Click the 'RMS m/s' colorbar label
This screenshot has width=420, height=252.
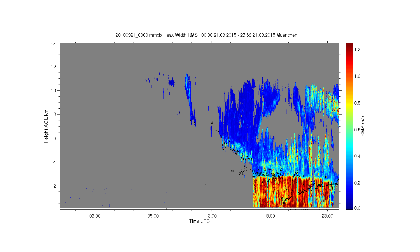363,126
